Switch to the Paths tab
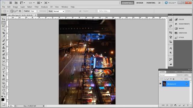193x108 pixels. [180, 72]
